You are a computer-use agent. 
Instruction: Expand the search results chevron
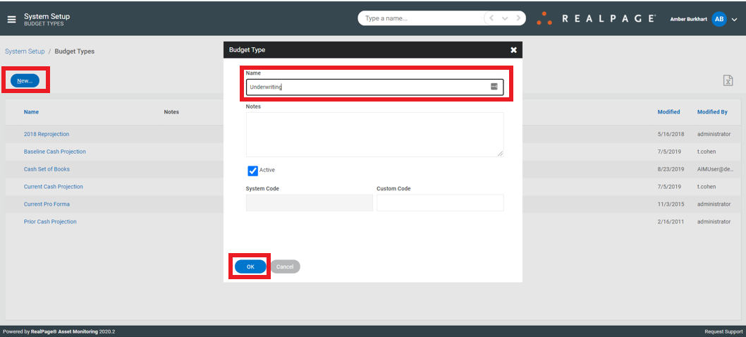(505, 18)
